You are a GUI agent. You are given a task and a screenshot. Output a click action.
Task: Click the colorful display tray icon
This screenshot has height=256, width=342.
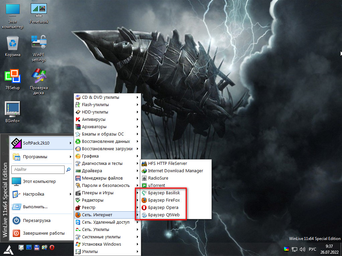click(x=286, y=249)
